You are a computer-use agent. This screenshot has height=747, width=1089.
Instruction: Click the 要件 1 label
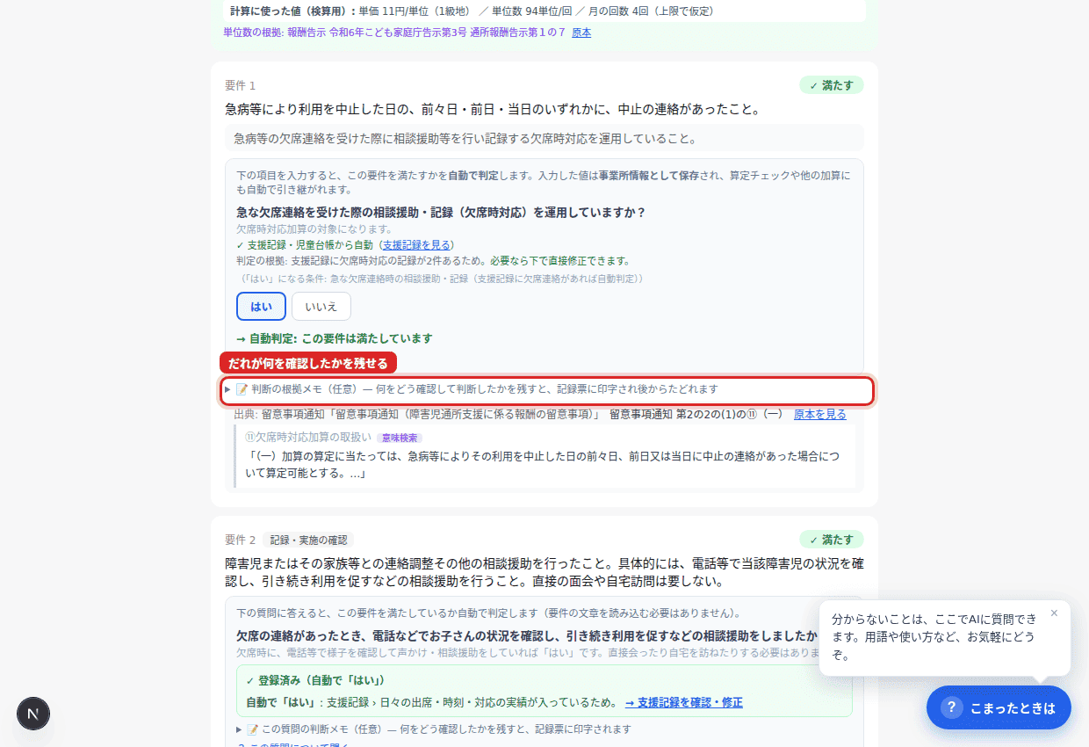pos(240,85)
